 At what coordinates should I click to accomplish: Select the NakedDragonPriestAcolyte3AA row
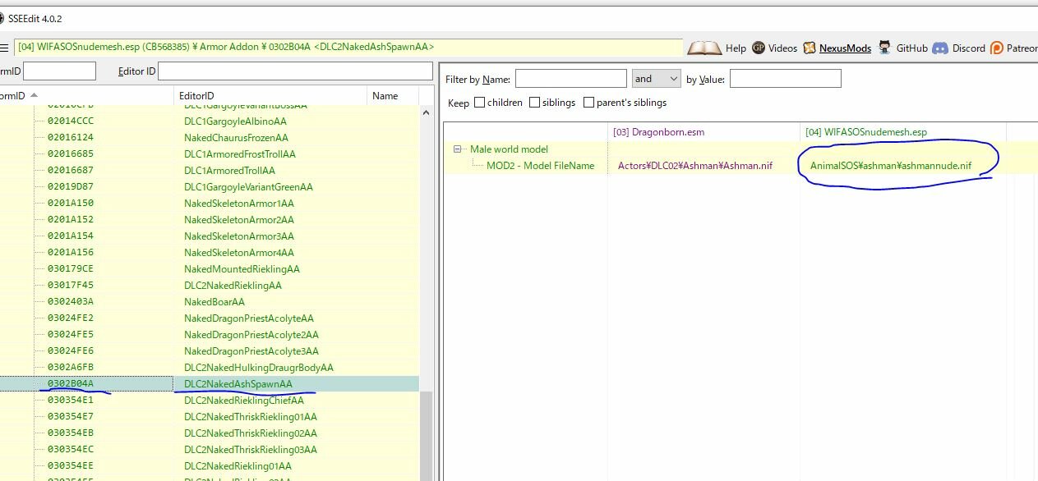[x=210, y=351]
